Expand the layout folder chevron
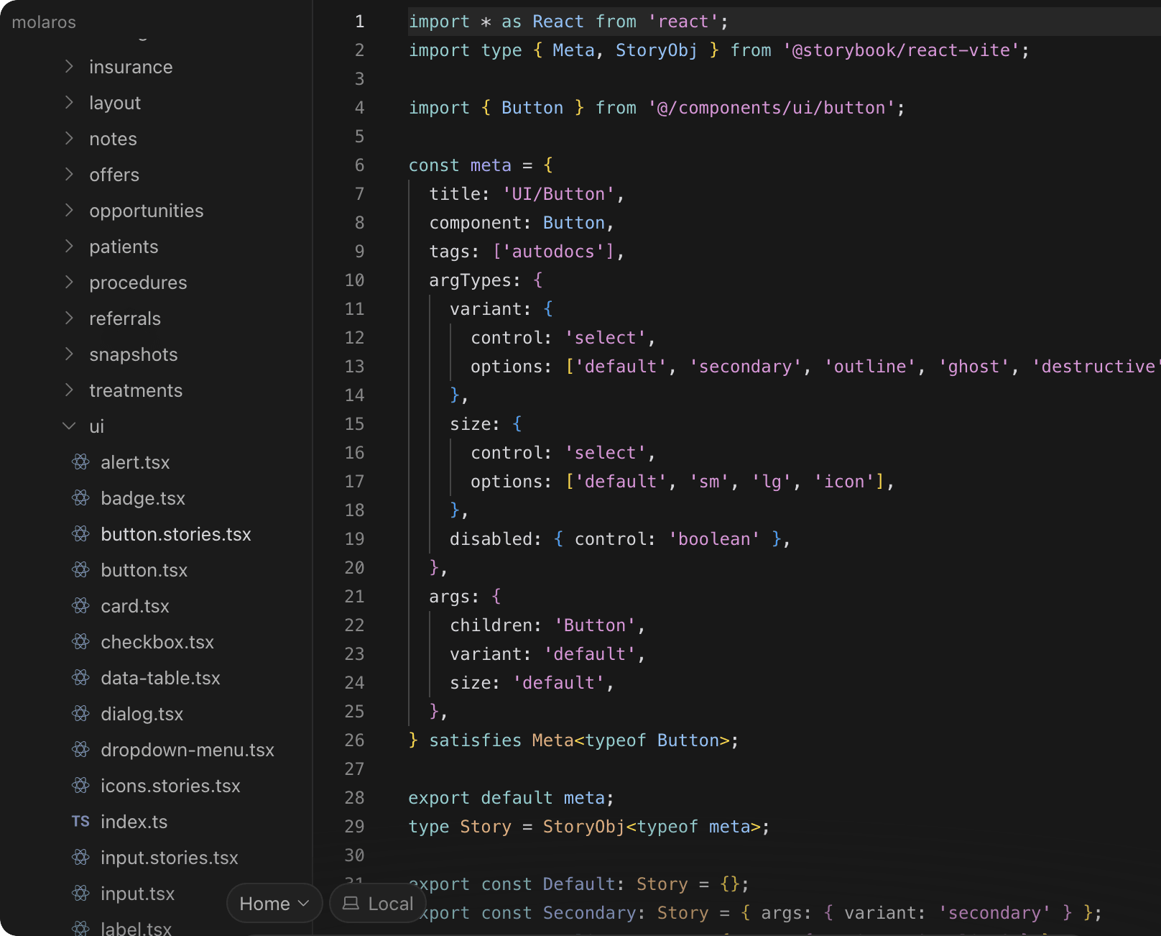Screen dimensions: 1161x936 [x=69, y=102]
